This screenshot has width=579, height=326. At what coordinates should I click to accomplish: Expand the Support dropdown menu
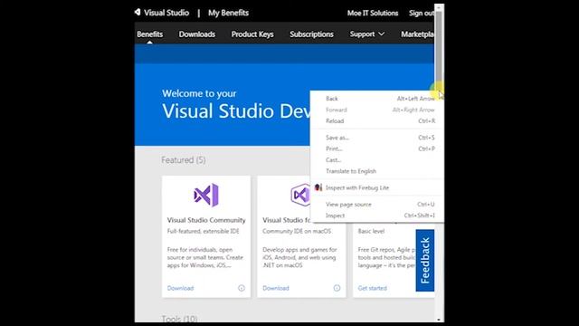[367, 34]
